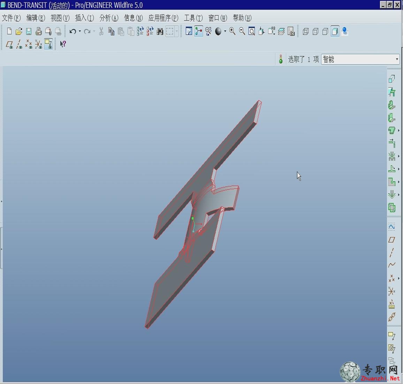The image size is (403, 384).
Task: Expand the sheetmetal wall tool flyout arrow
Action: (398, 130)
